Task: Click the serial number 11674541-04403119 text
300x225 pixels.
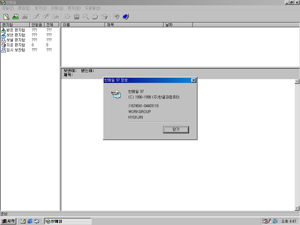Action: 143,106
